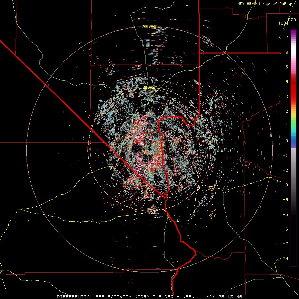Click the 3 value on the scale
Screen dimensions: 299x299
(x=287, y=96)
